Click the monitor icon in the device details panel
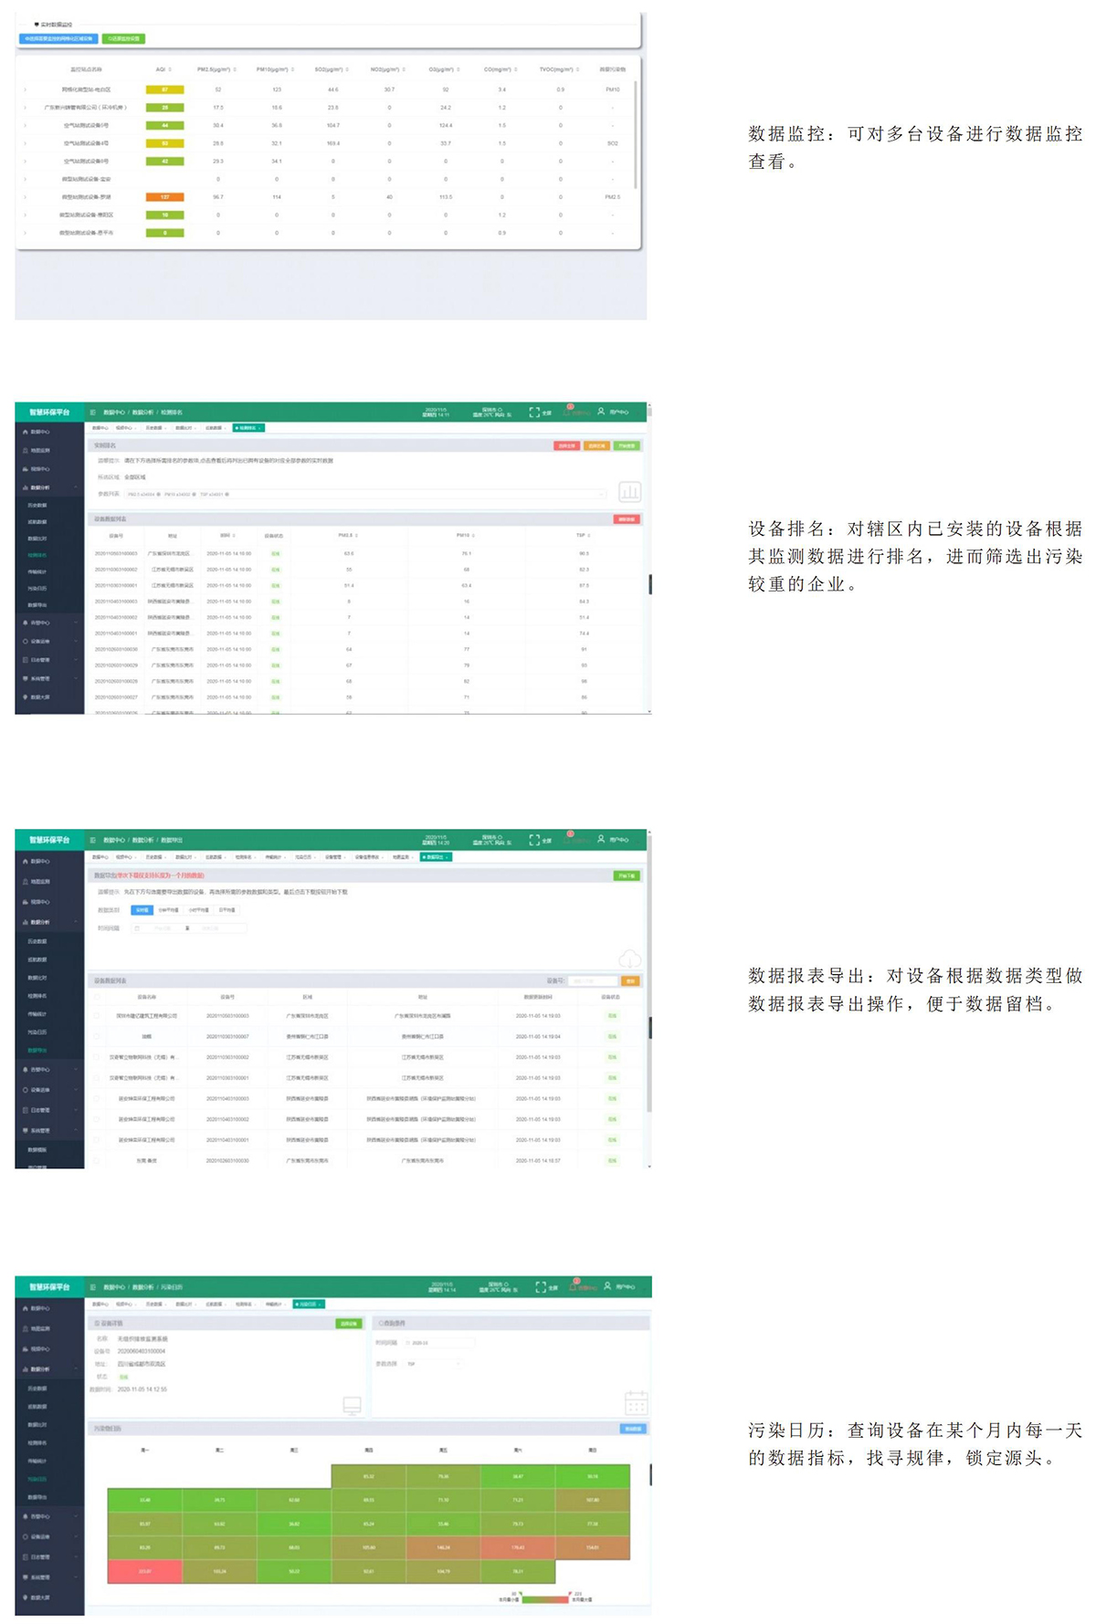 352,1405
